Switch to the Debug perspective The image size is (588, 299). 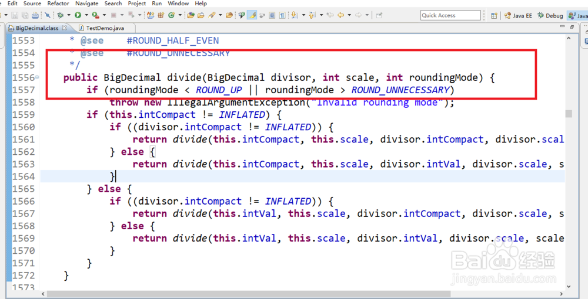point(550,15)
